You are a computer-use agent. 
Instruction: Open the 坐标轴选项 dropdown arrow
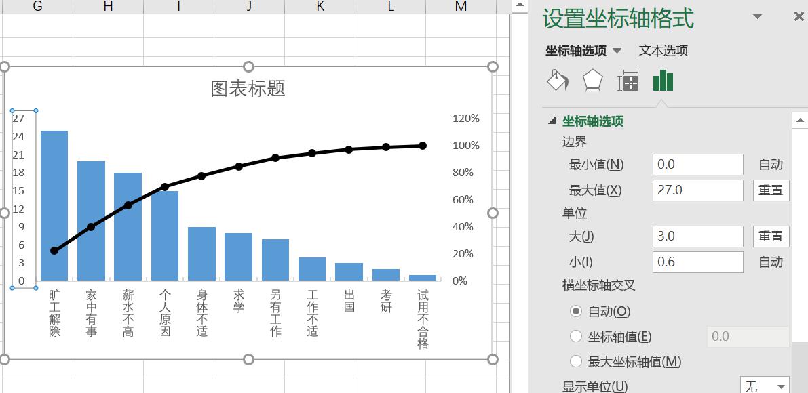617,51
